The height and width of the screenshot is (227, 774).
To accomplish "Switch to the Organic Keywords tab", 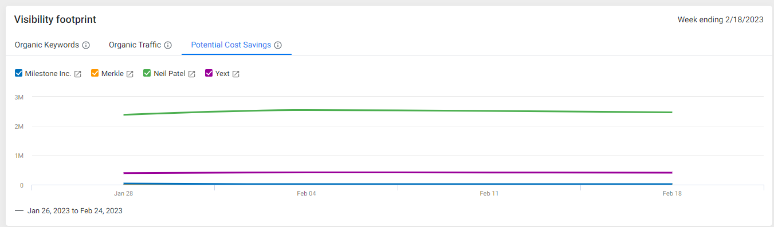I will [47, 45].
